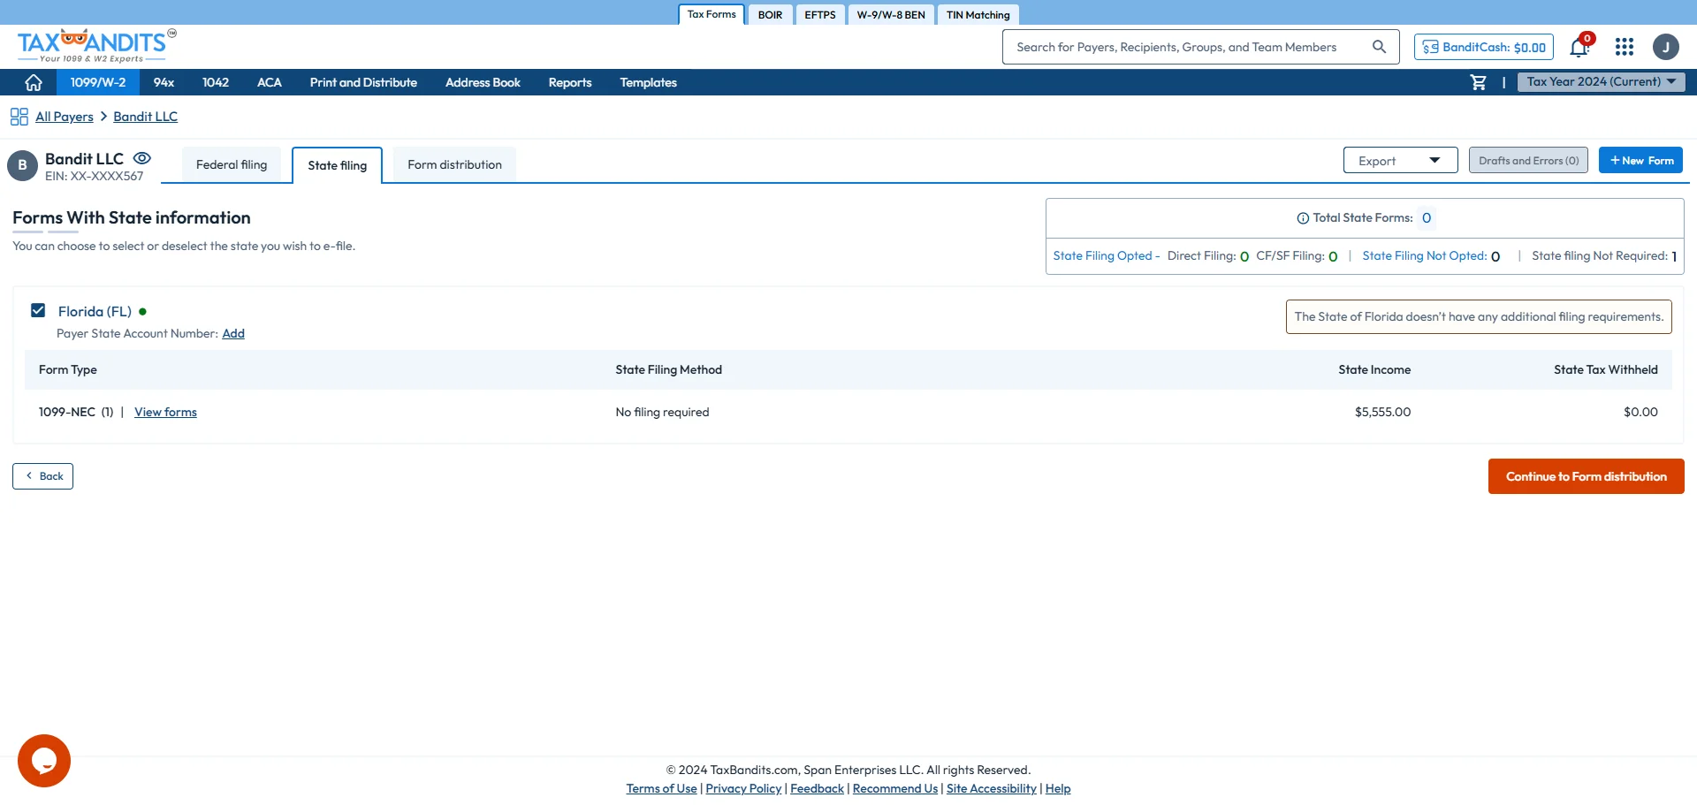
Task: Add a Payer State Account Number
Action: coord(233,333)
